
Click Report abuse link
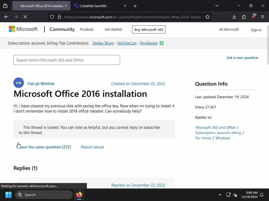(92, 147)
